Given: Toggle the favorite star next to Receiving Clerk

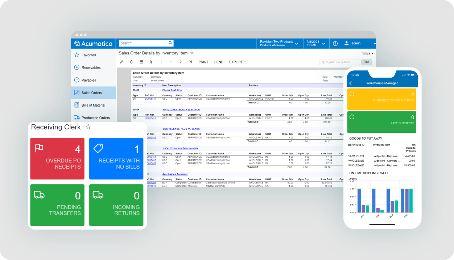Looking at the screenshot, I should point(88,127).
